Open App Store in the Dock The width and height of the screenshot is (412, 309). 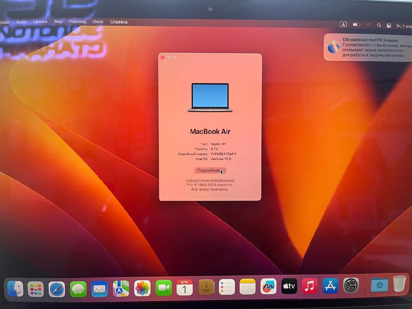click(x=330, y=286)
